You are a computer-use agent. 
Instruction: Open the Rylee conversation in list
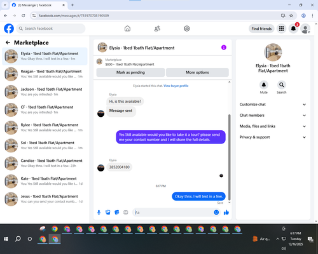coord(45,128)
